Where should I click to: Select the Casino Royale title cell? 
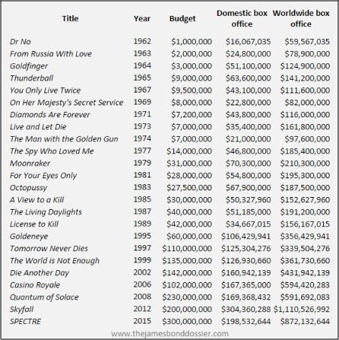35,285
